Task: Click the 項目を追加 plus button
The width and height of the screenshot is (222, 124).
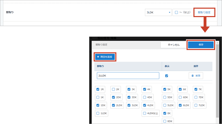Action: tap(105, 57)
